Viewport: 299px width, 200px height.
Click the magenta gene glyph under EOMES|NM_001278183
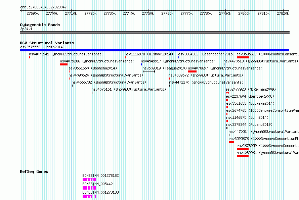[x=89, y=196]
